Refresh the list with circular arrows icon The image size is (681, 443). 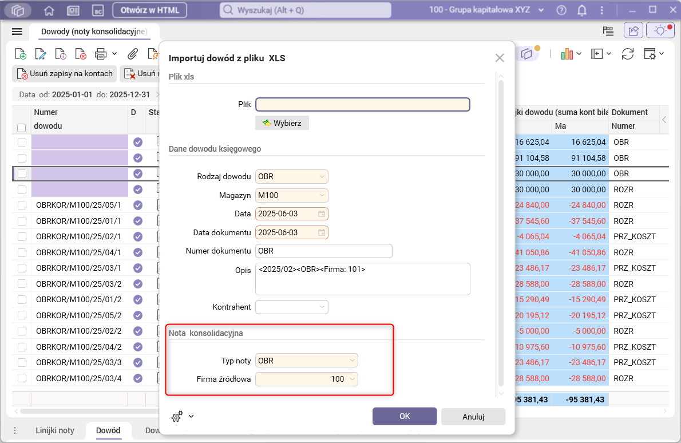click(628, 54)
